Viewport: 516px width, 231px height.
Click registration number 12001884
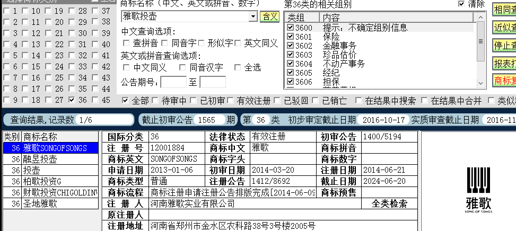168,148
